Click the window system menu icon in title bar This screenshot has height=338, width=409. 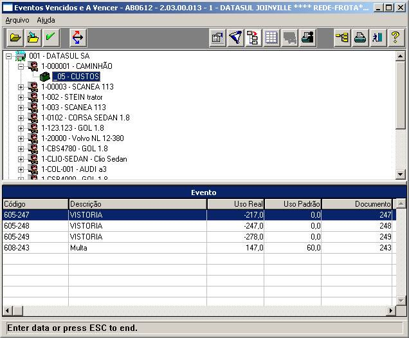click(x=7, y=8)
